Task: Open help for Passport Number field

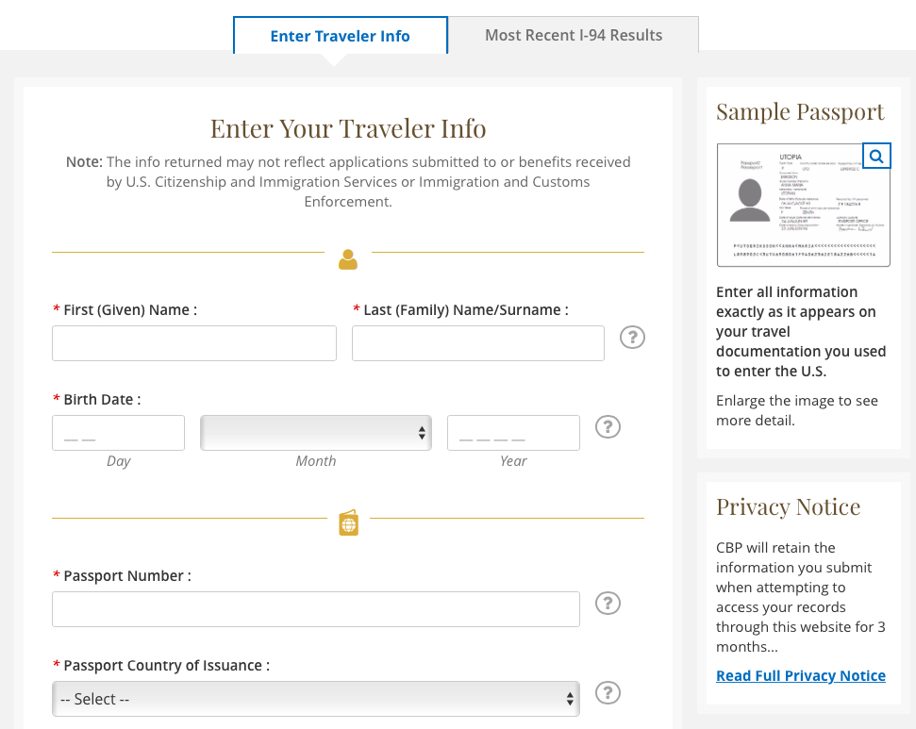Action: coord(608,604)
